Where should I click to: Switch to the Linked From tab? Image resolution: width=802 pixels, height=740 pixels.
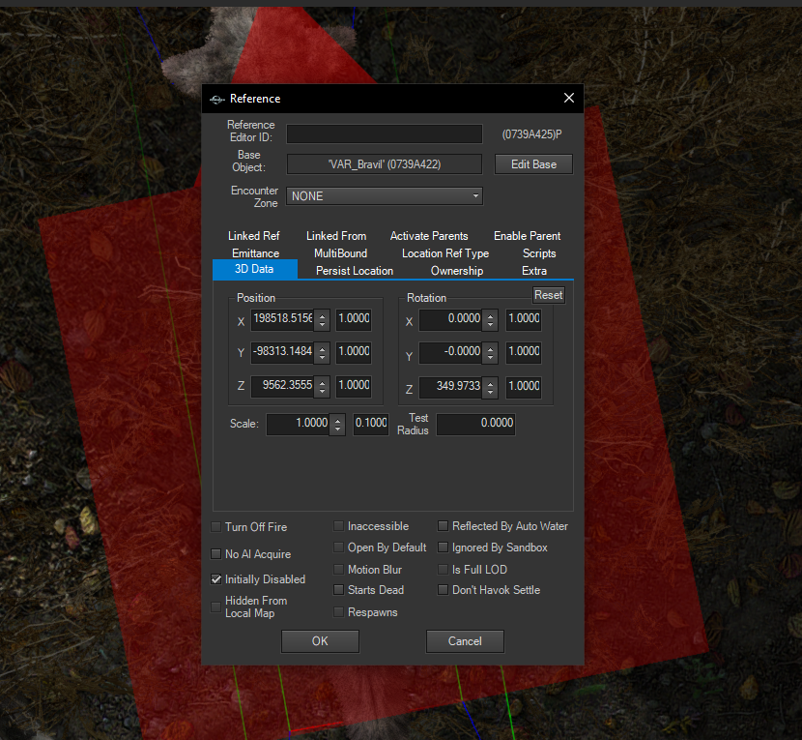(x=336, y=236)
